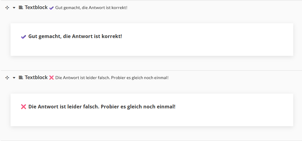Click the purple checkmark in the first block header
This screenshot has height=141, width=302.
point(51,8)
